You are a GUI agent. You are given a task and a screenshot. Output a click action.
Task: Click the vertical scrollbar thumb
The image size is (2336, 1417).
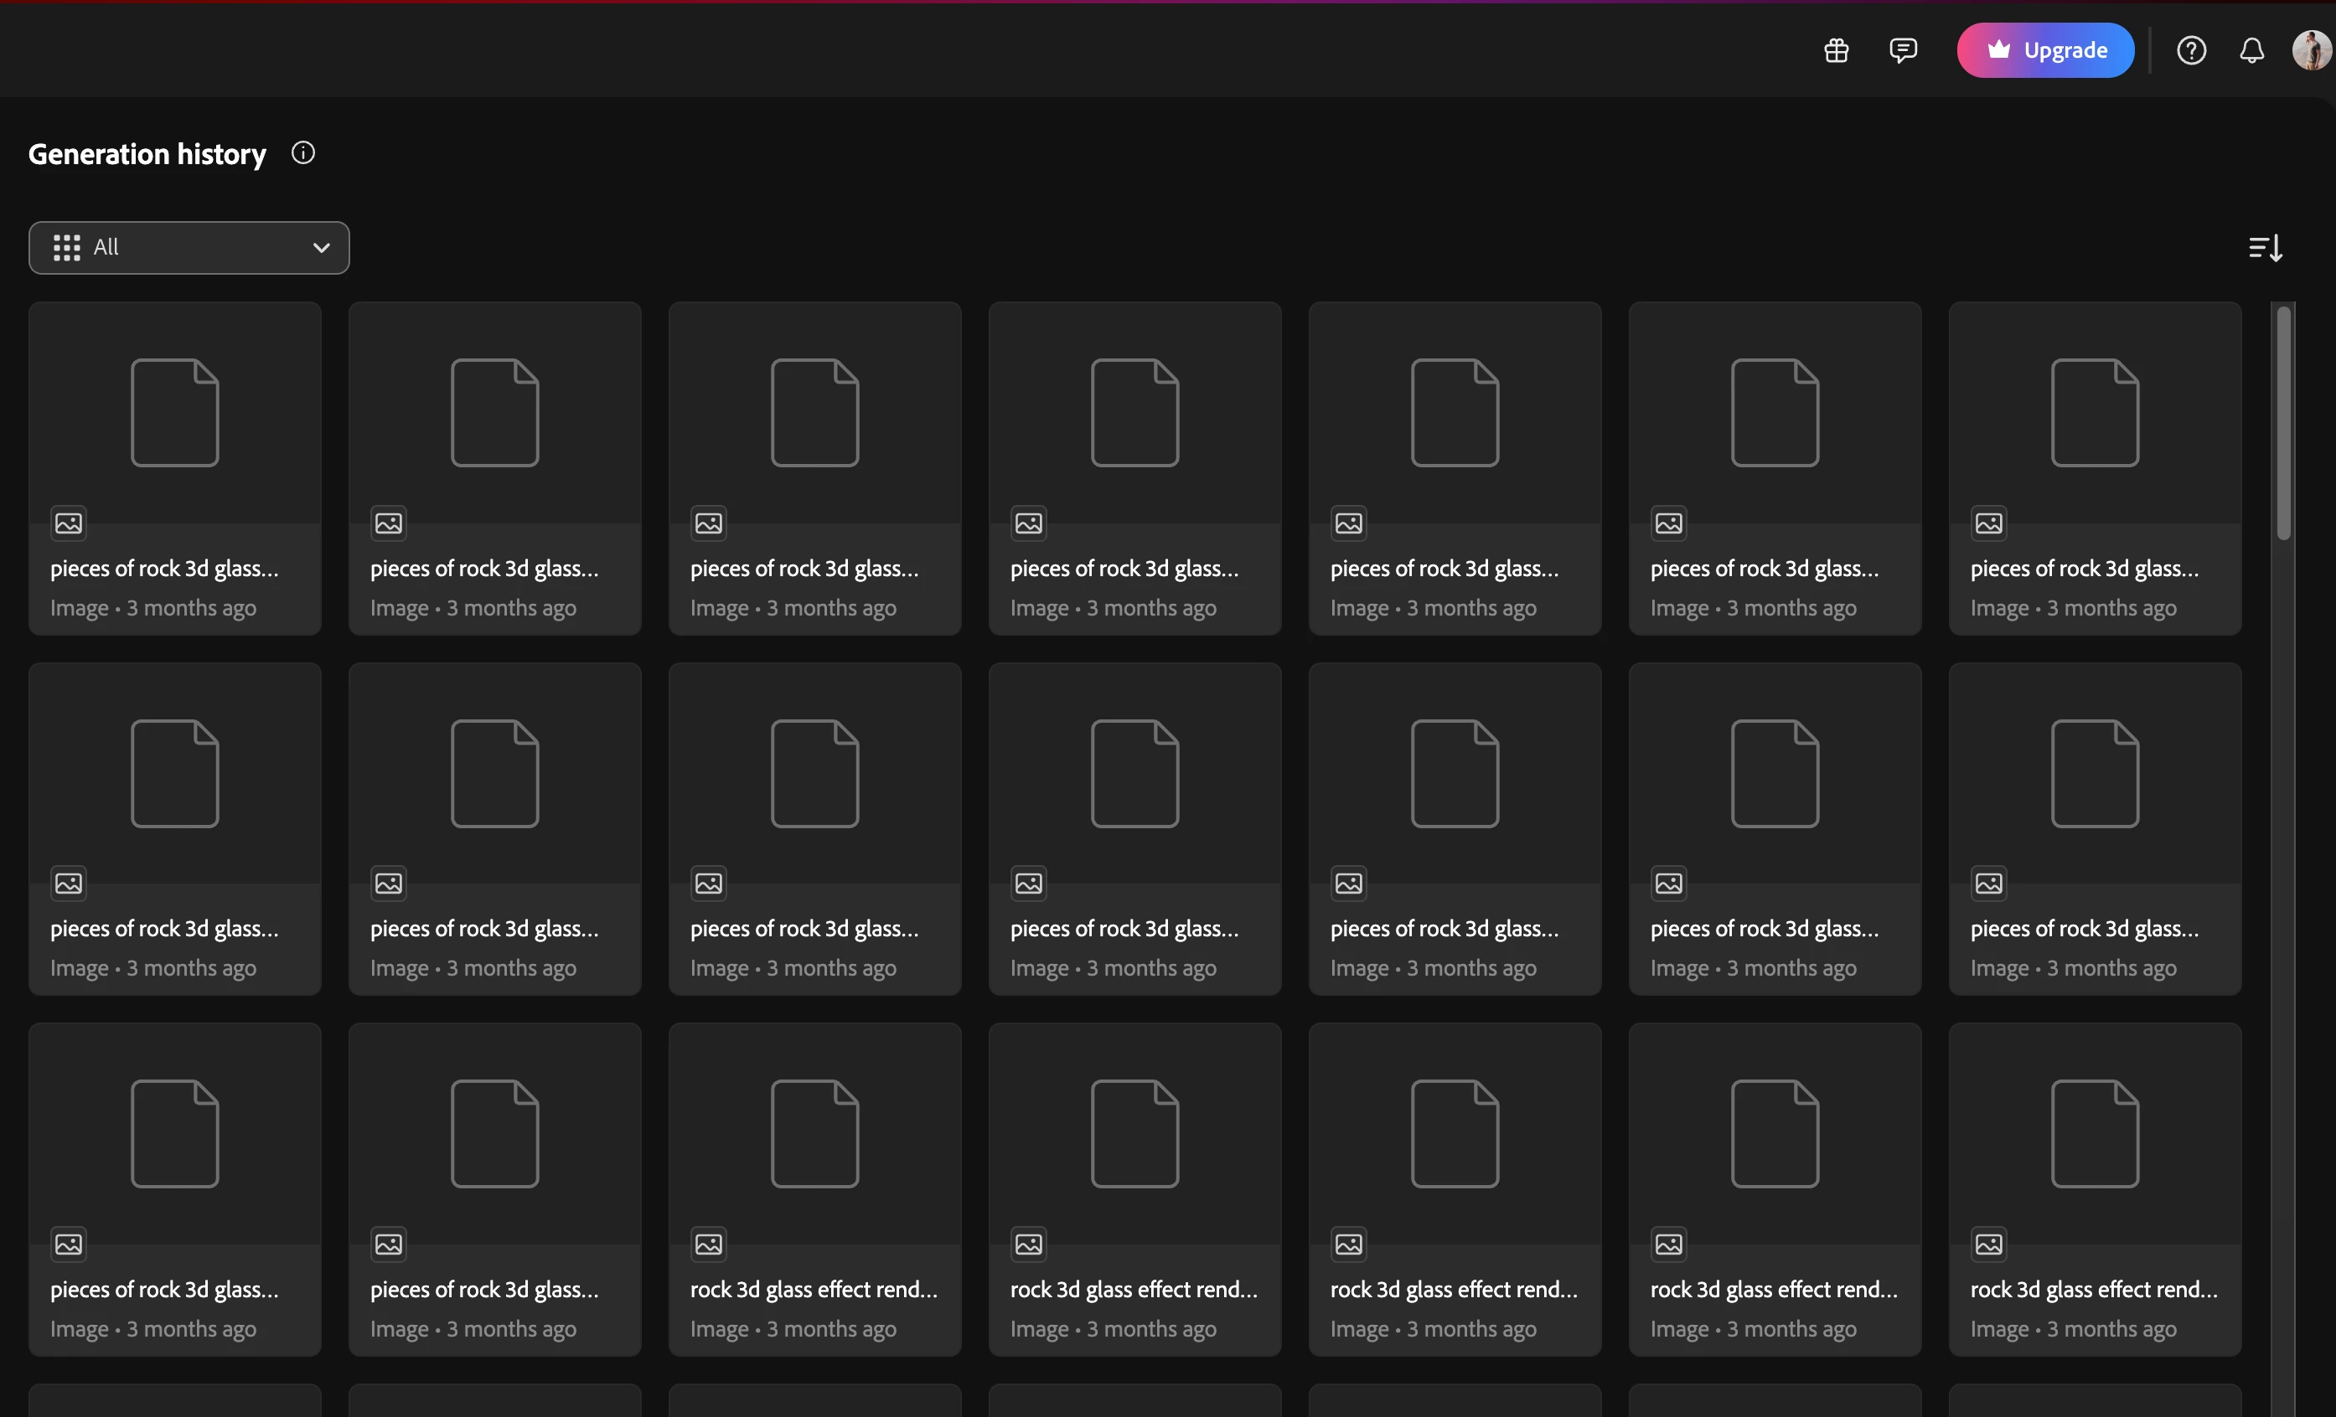tap(2284, 422)
